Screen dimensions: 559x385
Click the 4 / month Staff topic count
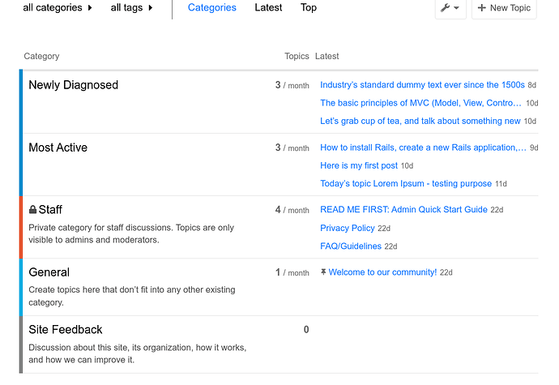(x=292, y=210)
